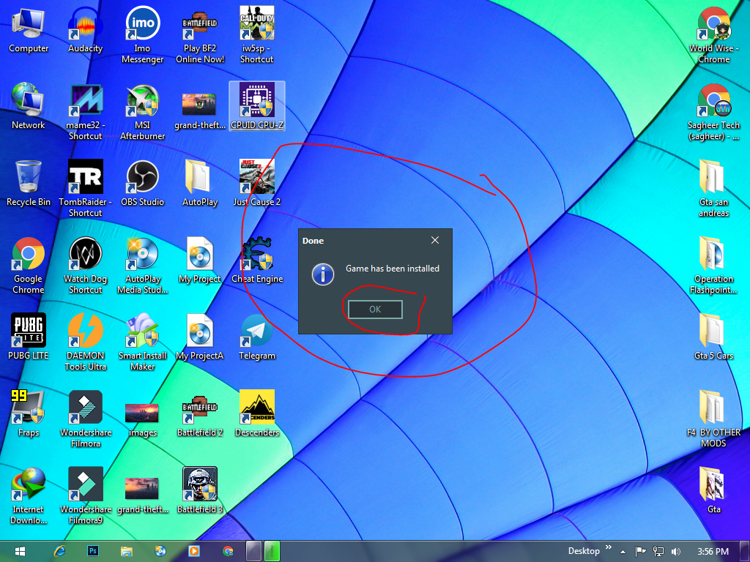Select the Imo Messenger shortcut

click(142, 35)
